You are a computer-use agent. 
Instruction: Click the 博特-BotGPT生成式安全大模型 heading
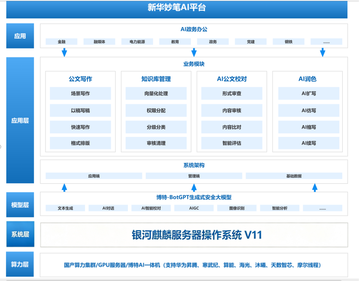(194, 197)
